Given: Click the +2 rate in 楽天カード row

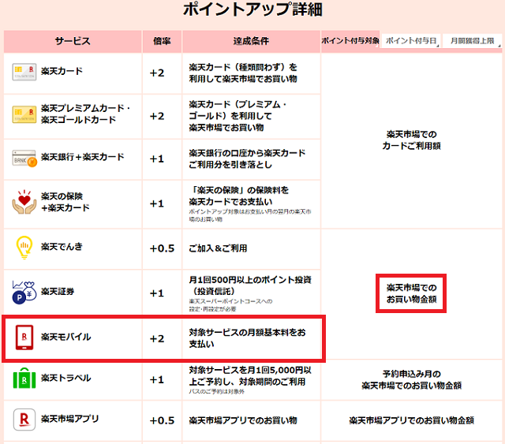Looking at the screenshot, I should (x=157, y=73).
